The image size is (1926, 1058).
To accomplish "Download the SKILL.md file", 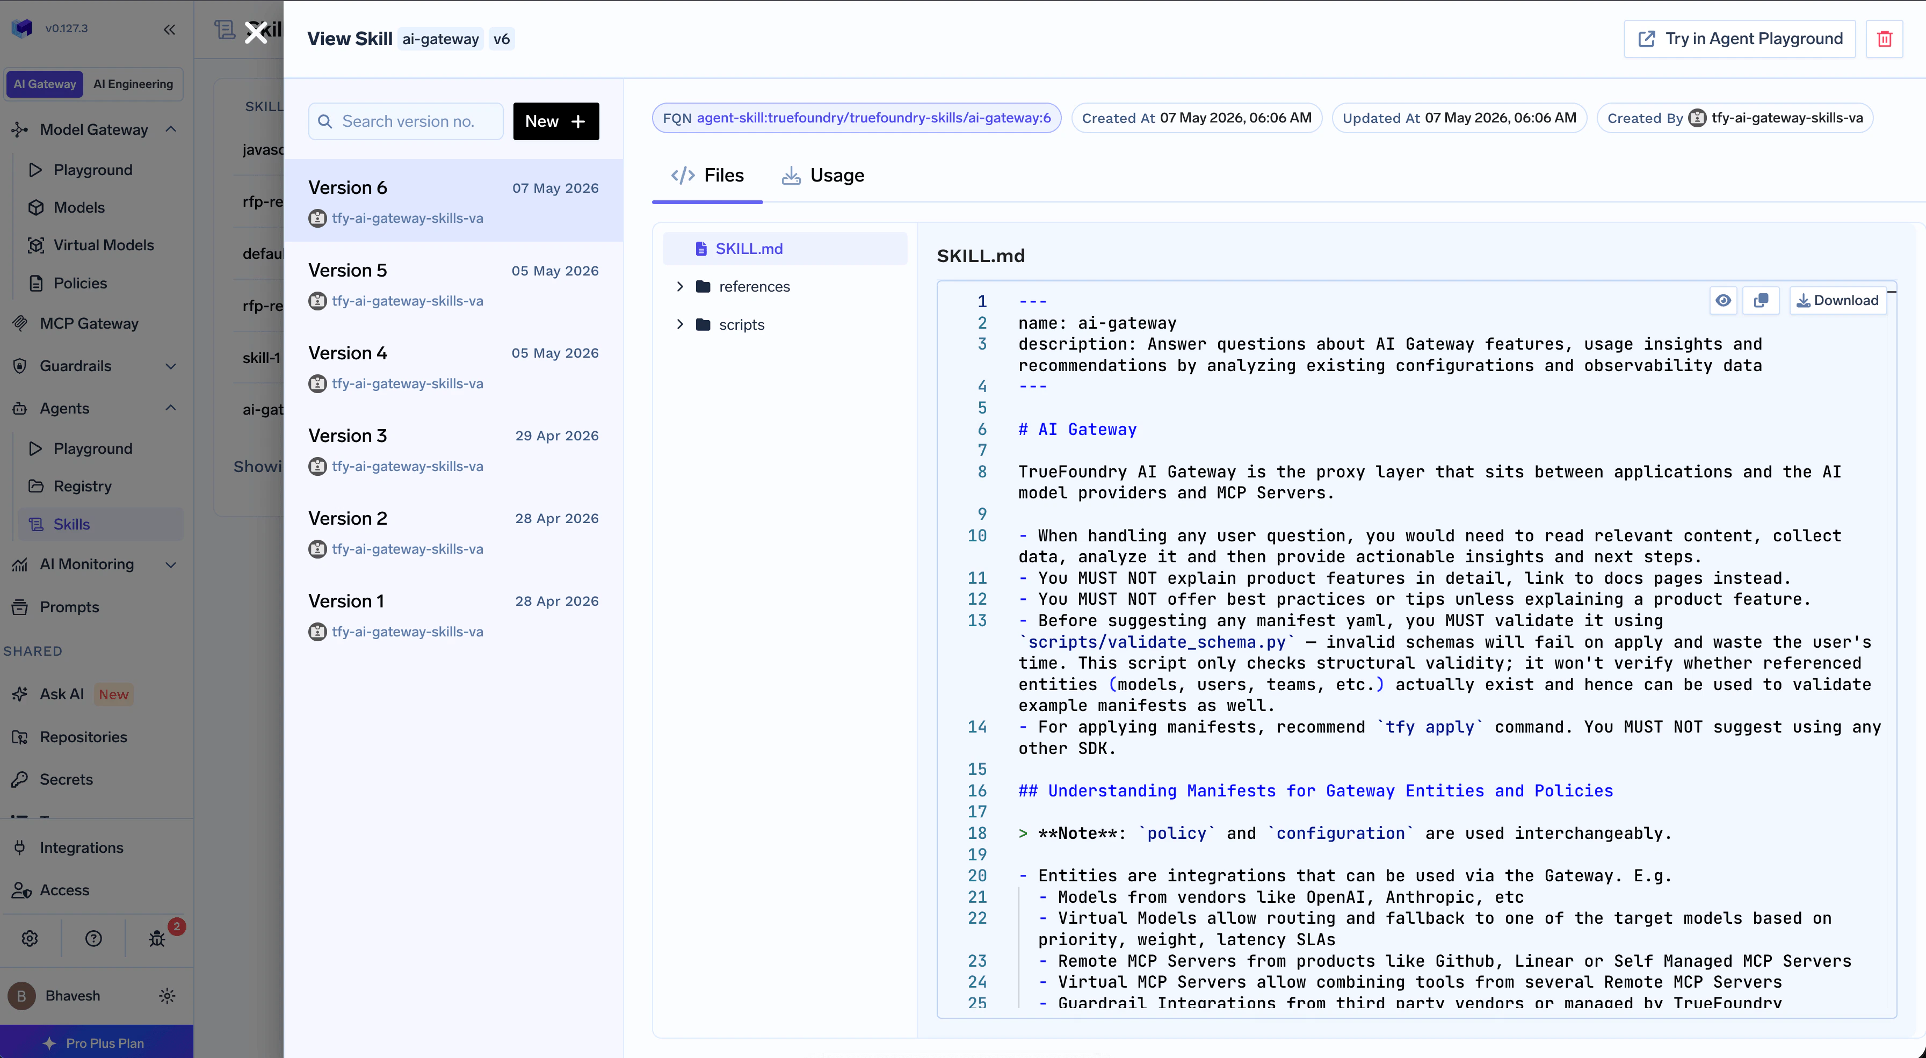I will point(1838,301).
